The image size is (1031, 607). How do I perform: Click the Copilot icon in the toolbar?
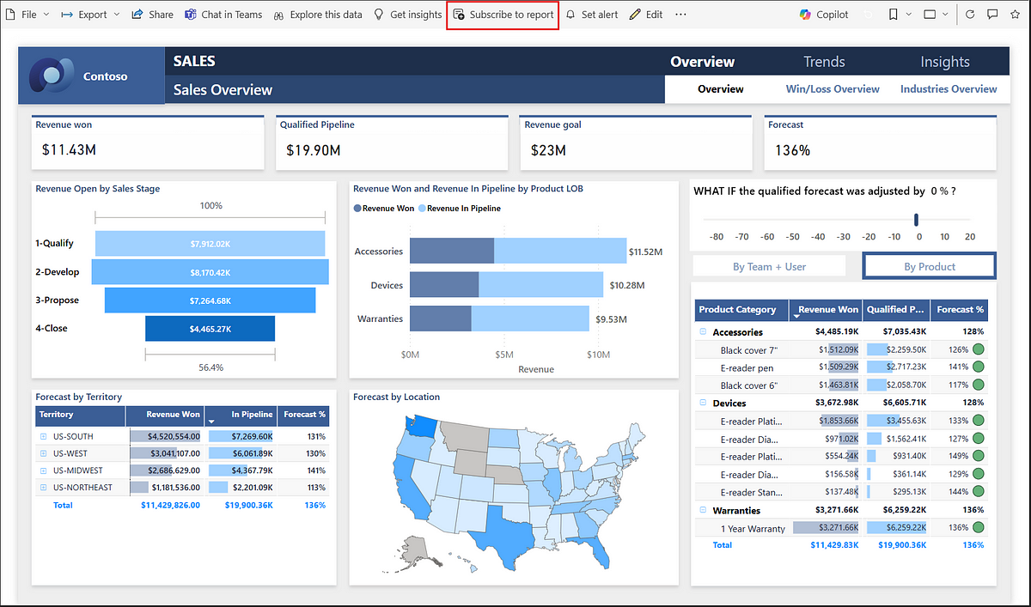click(x=805, y=15)
